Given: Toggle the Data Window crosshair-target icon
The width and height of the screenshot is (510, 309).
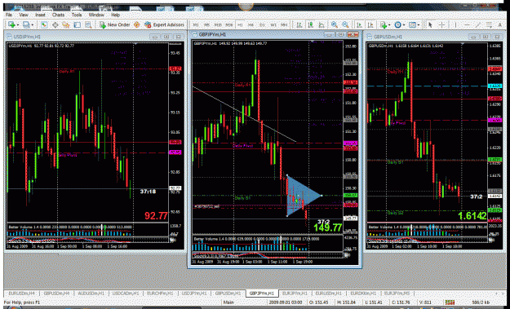Looking at the screenshot, I should coord(55,24).
